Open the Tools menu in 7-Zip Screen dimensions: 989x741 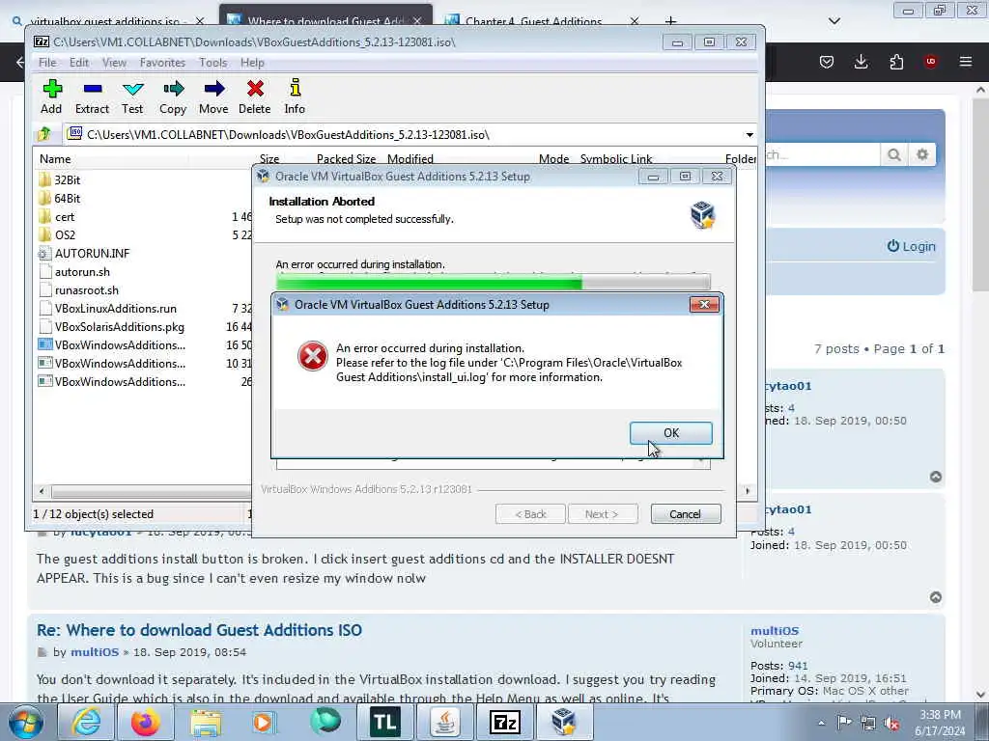(213, 63)
